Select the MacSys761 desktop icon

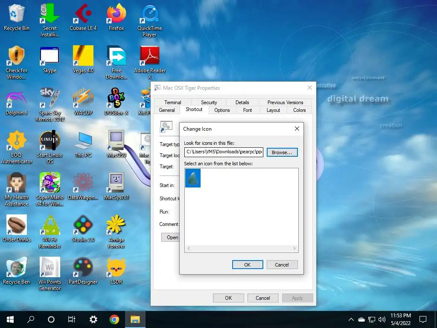click(116, 187)
